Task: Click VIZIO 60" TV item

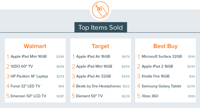Action: click(x=22, y=66)
